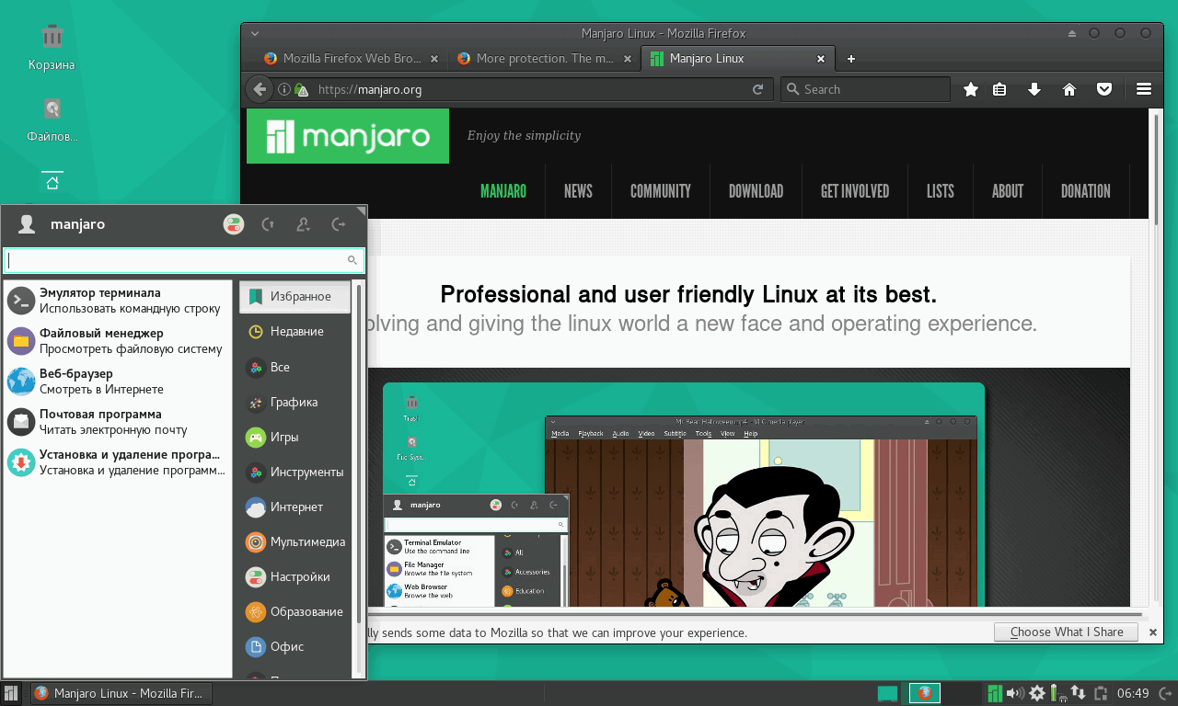Open the Settings Manager from menu header

[x=234, y=224]
